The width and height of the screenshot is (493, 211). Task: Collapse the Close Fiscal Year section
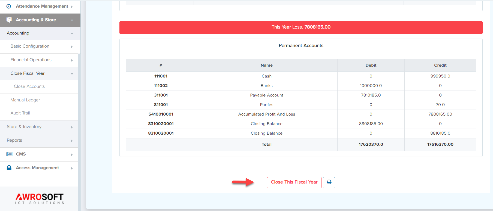pos(72,74)
